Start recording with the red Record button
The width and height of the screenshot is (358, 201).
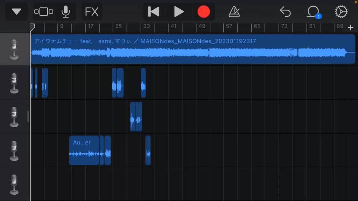coord(204,12)
